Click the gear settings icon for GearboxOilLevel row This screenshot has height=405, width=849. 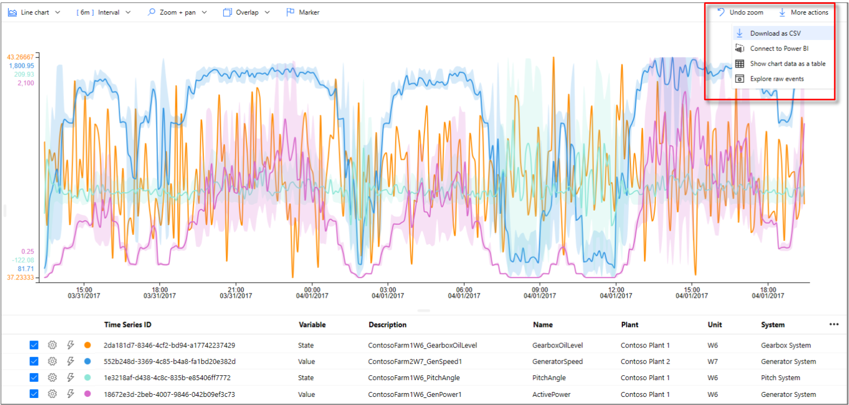coord(52,345)
